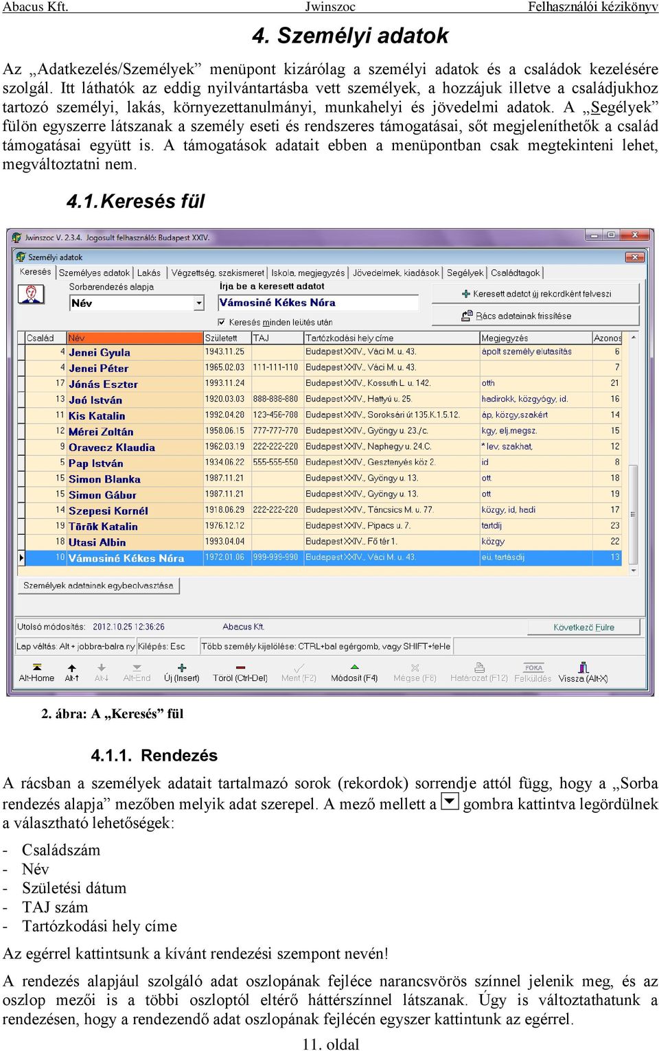Click Rács adatainak frissítése button

(535, 316)
